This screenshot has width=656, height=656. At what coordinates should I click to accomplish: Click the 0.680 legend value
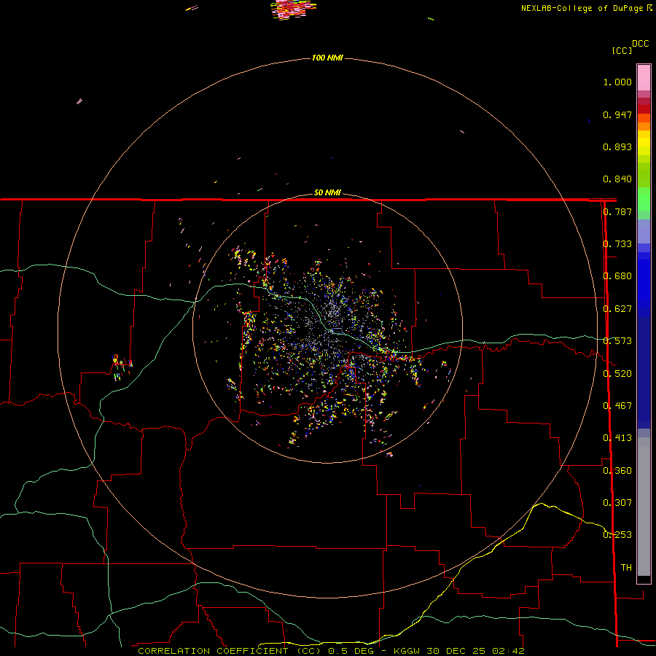click(x=617, y=276)
